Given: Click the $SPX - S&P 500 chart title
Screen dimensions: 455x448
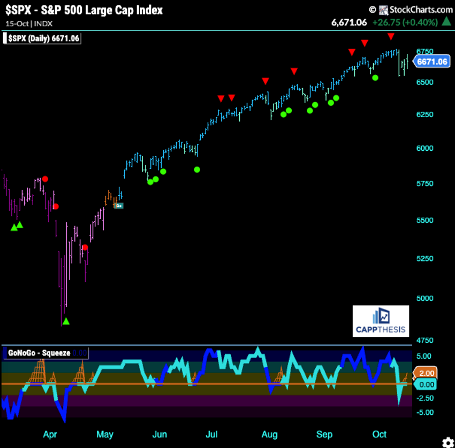Looking at the screenshot, I should coord(84,10).
